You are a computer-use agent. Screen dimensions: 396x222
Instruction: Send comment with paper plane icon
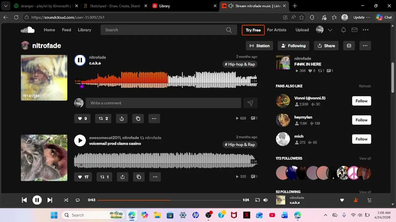pos(250,103)
